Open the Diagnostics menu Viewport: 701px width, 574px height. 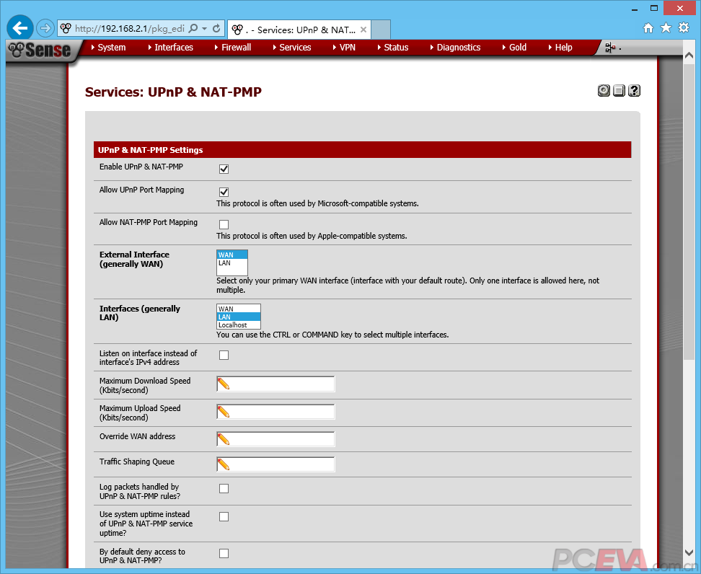[458, 48]
